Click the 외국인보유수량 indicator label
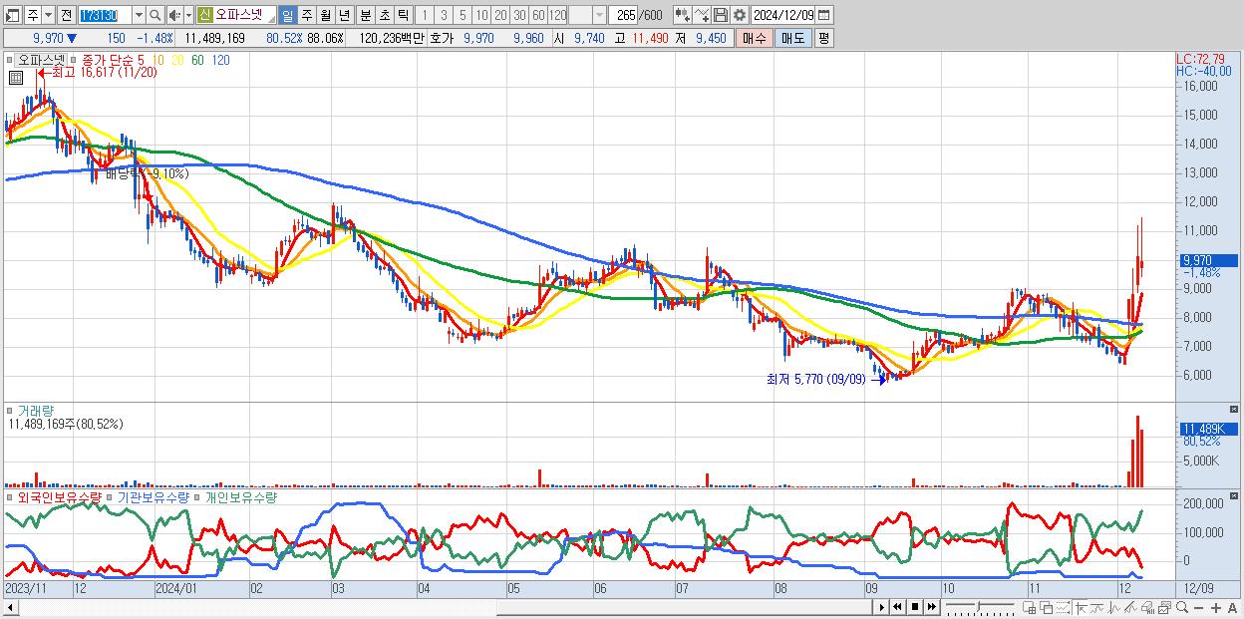 coord(60,496)
